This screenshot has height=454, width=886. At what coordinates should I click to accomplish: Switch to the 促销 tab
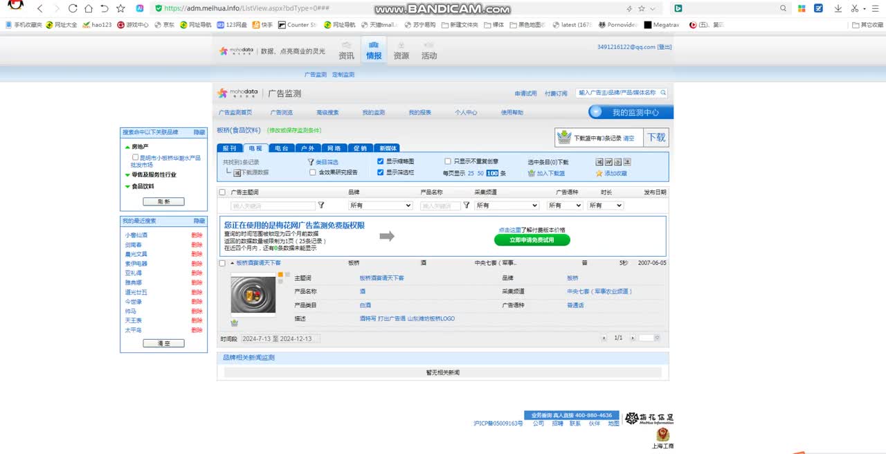click(x=360, y=148)
